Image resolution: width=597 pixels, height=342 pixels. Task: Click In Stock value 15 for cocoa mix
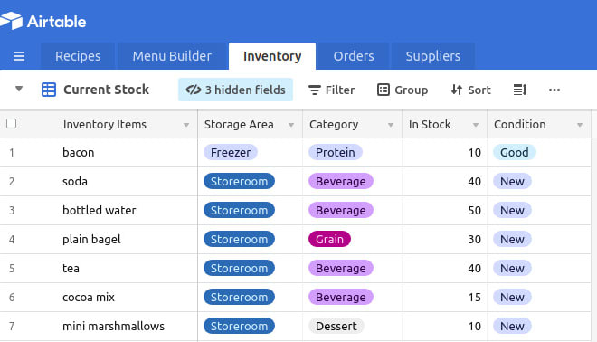click(474, 297)
